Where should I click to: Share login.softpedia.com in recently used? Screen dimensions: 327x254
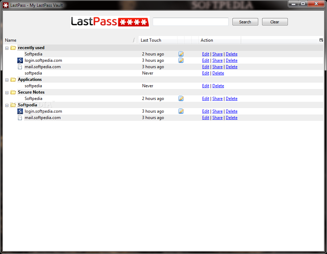pyautogui.click(x=217, y=60)
